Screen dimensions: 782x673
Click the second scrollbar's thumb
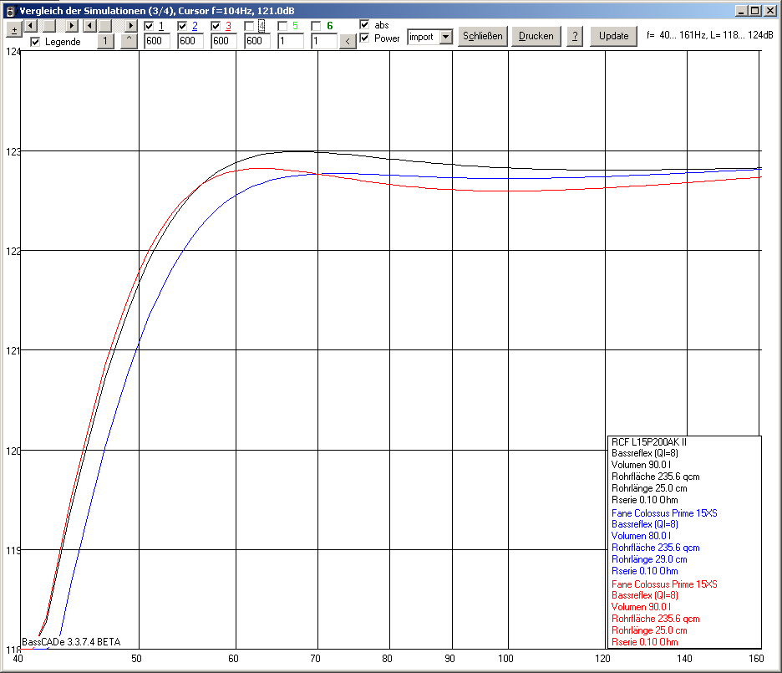coord(105,25)
